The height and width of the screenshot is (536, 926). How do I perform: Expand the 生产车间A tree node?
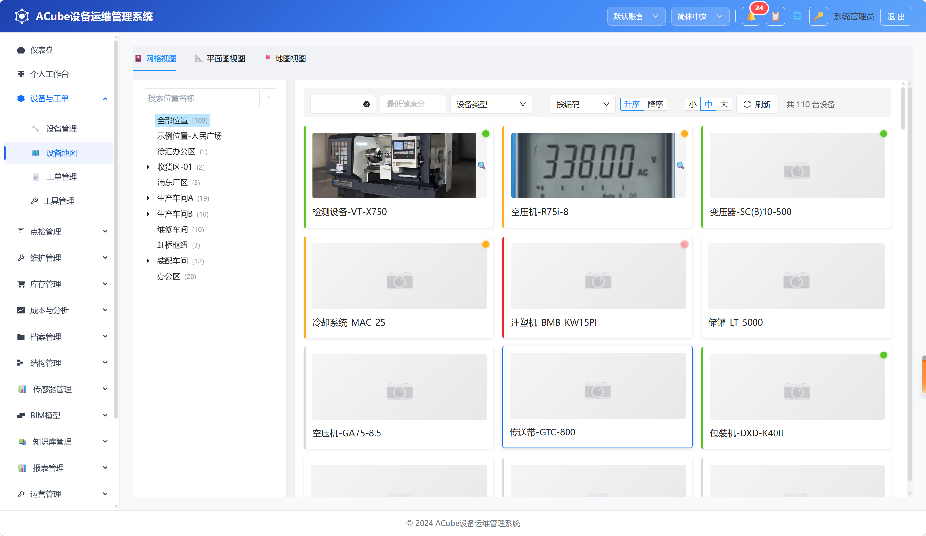[148, 198]
